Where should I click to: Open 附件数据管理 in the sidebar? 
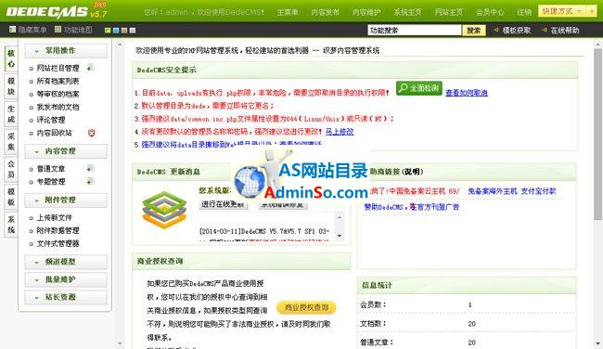pyautogui.click(x=58, y=230)
